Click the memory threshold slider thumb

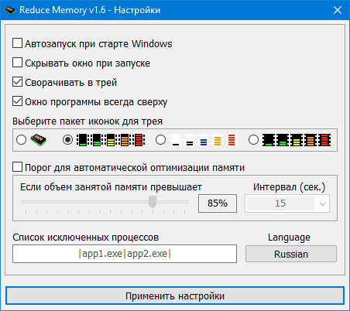(x=153, y=202)
